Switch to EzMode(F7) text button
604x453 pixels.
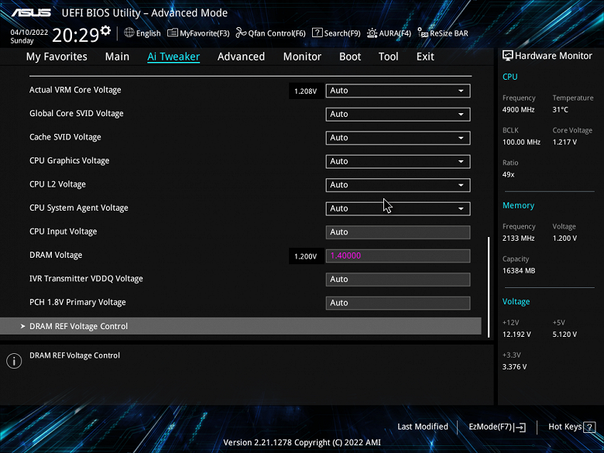tap(490, 427)
